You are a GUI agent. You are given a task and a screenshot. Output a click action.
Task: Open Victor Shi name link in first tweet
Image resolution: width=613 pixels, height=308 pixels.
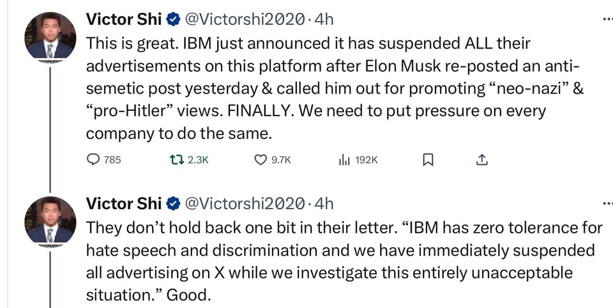tap(125, 19)
